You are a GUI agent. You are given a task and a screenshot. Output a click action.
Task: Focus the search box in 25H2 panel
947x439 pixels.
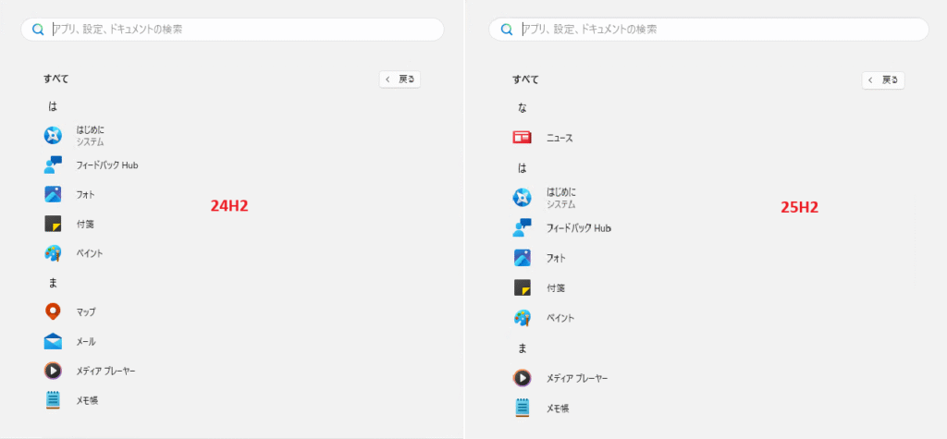coord(708,29)
